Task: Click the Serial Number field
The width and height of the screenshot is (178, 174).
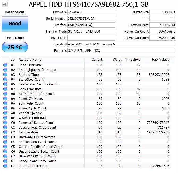Action: [91, 19]
